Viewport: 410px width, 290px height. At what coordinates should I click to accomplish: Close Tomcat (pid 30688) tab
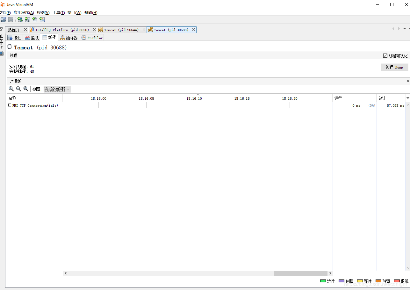193,30
